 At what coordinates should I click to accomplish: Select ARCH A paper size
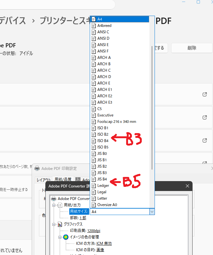120,58
